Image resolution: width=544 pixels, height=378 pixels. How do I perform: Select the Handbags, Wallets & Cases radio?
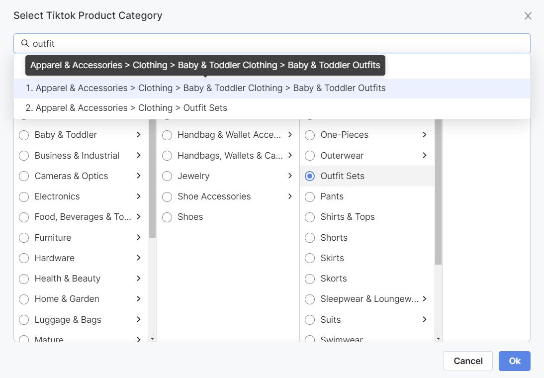pos(167,156)
